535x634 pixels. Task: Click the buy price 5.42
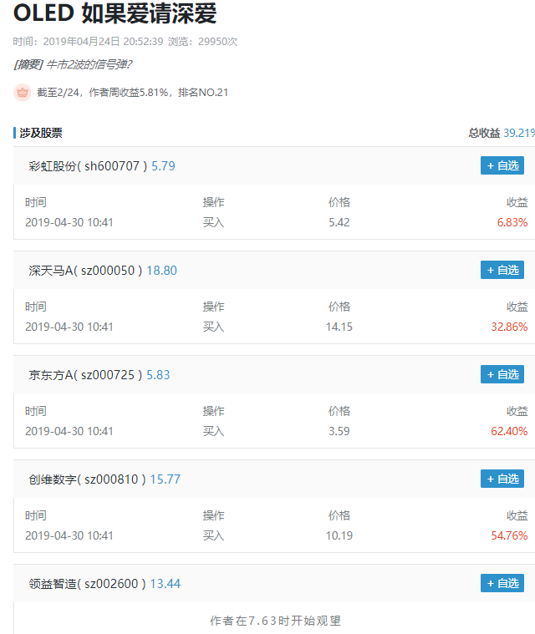[339, 222]
